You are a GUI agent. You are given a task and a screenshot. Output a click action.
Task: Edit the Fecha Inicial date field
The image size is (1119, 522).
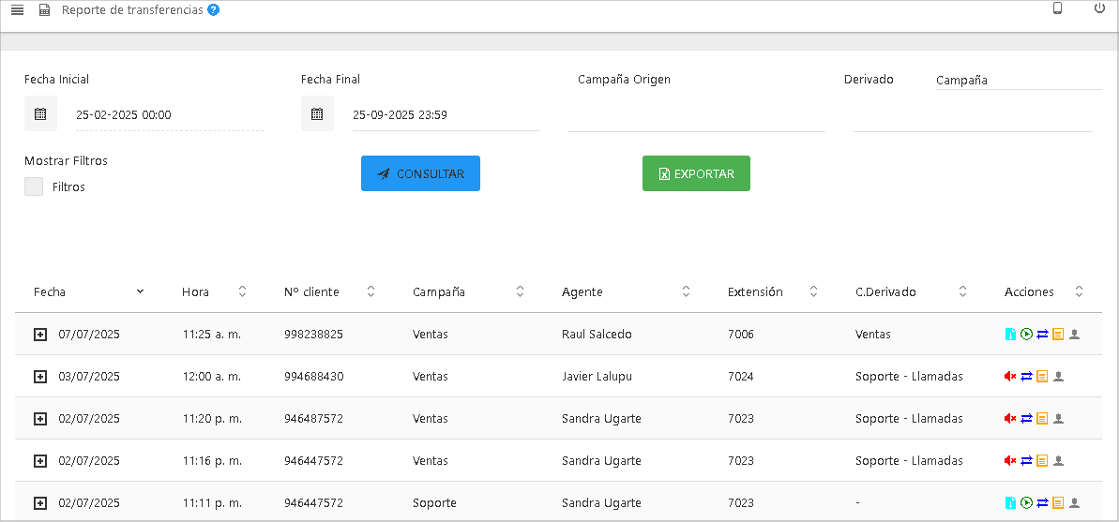170,115
